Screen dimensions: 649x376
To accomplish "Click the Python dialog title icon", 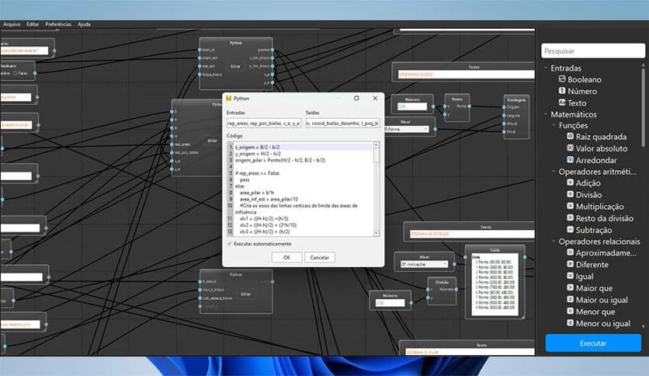I will pos(228,99).
